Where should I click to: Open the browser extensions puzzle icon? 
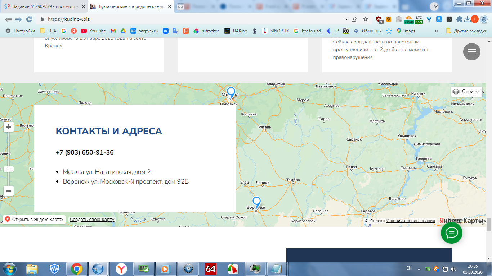459,19
